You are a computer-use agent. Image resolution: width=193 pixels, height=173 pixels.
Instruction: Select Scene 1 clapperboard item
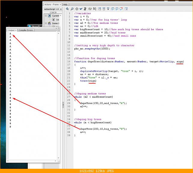[49, 23]
